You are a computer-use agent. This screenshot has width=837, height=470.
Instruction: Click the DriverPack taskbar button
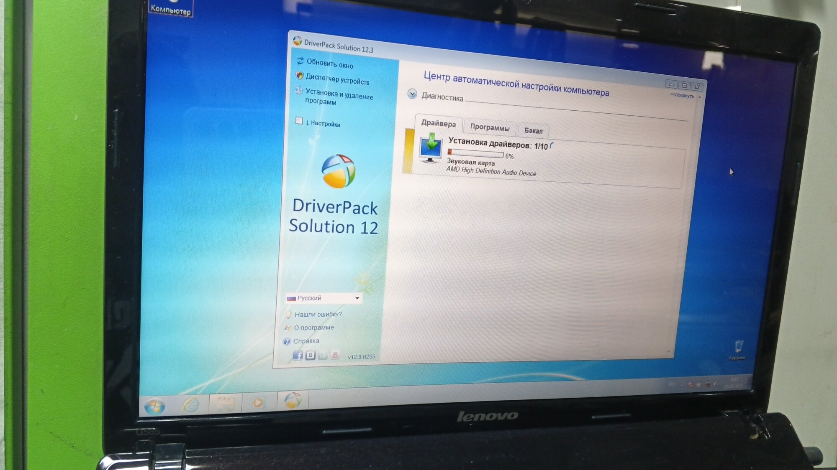pos(293,400)
